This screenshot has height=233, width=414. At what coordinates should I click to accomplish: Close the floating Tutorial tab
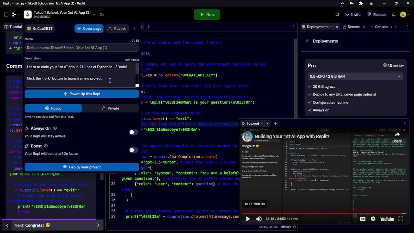pyautogui.click(x=267, y=124)
